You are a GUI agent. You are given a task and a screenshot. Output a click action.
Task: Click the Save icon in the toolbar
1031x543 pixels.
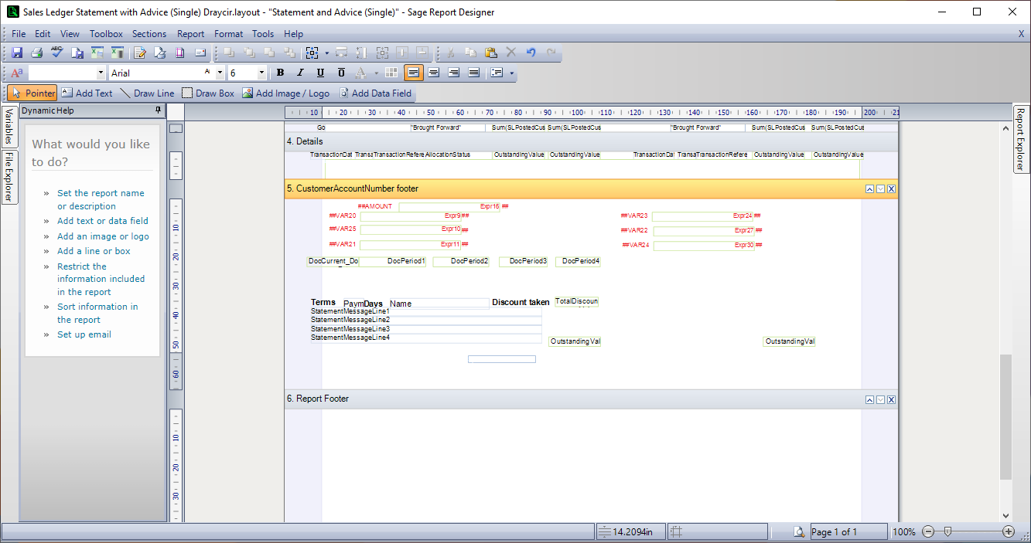[x=17, y=53]
